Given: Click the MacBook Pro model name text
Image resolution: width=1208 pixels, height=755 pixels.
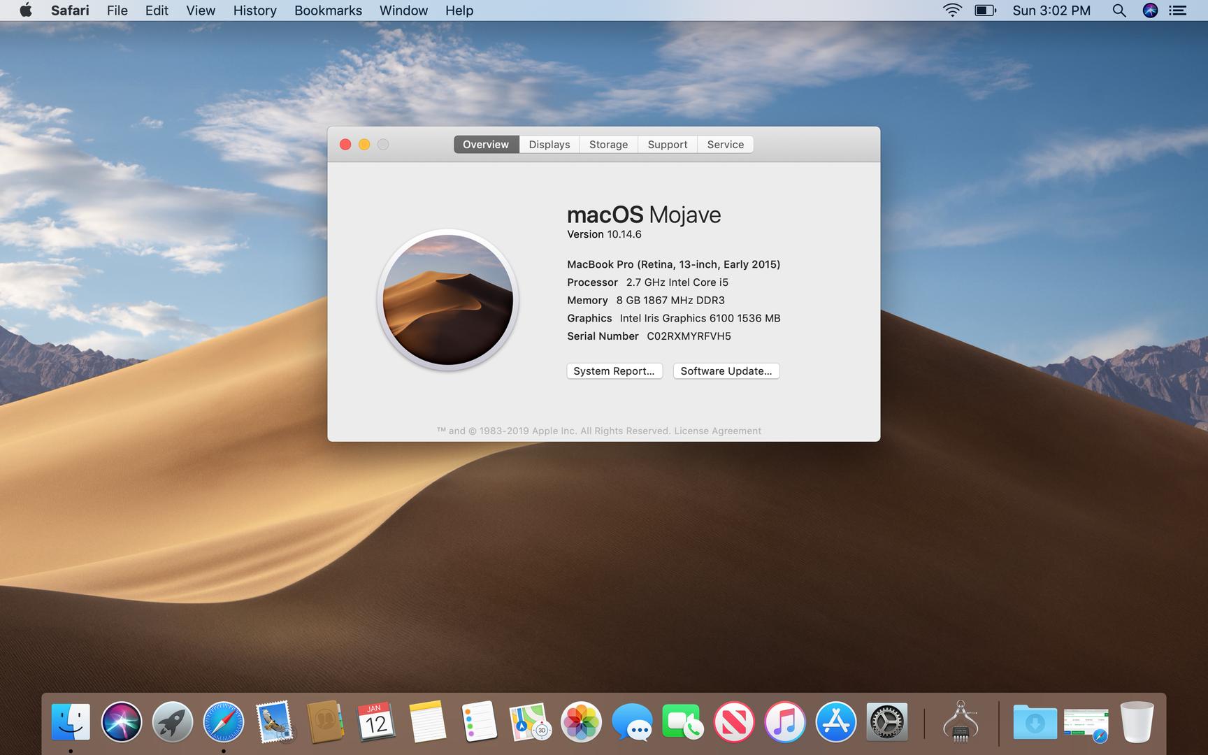Looking at the screenshot, I should click(673, 264).
